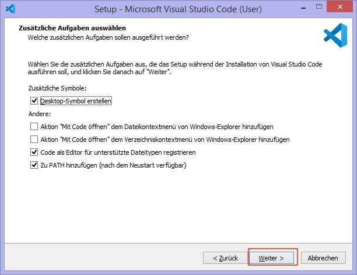This screenshot has width=357, height=275.
Task: Click the 'Andere:' group label
Action: click(40, 114)
